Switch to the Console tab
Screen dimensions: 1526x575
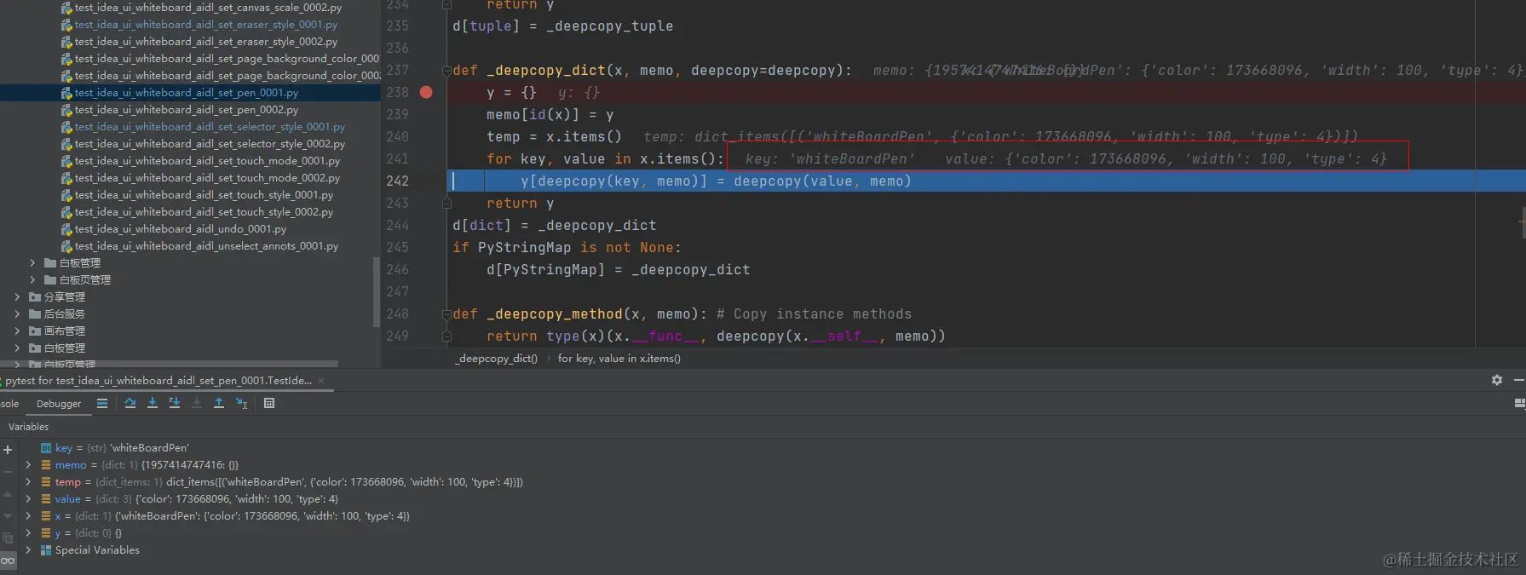pos(9,404)
